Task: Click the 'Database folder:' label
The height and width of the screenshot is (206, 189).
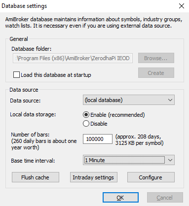Action: 32,49
